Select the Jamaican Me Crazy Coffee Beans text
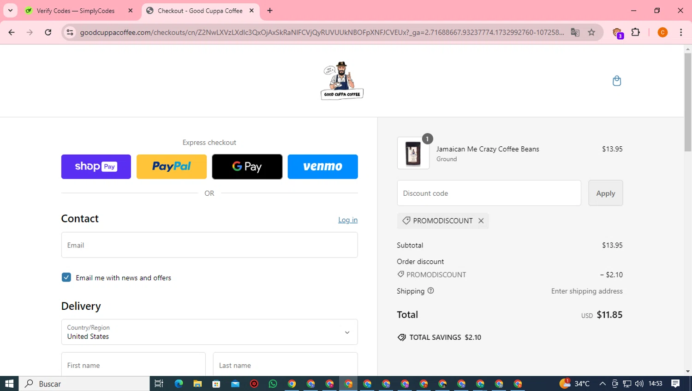Viewport: 692px width, 391px height. 488,149
